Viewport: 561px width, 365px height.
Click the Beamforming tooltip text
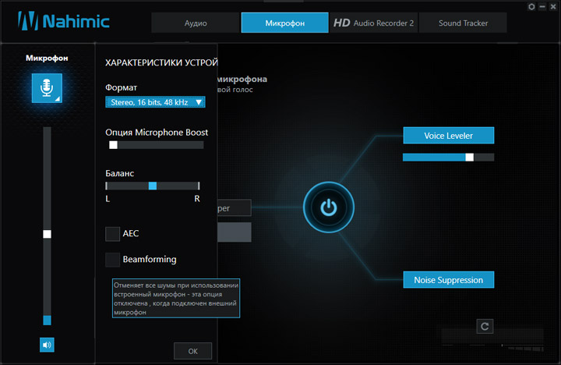pos(176,299)
